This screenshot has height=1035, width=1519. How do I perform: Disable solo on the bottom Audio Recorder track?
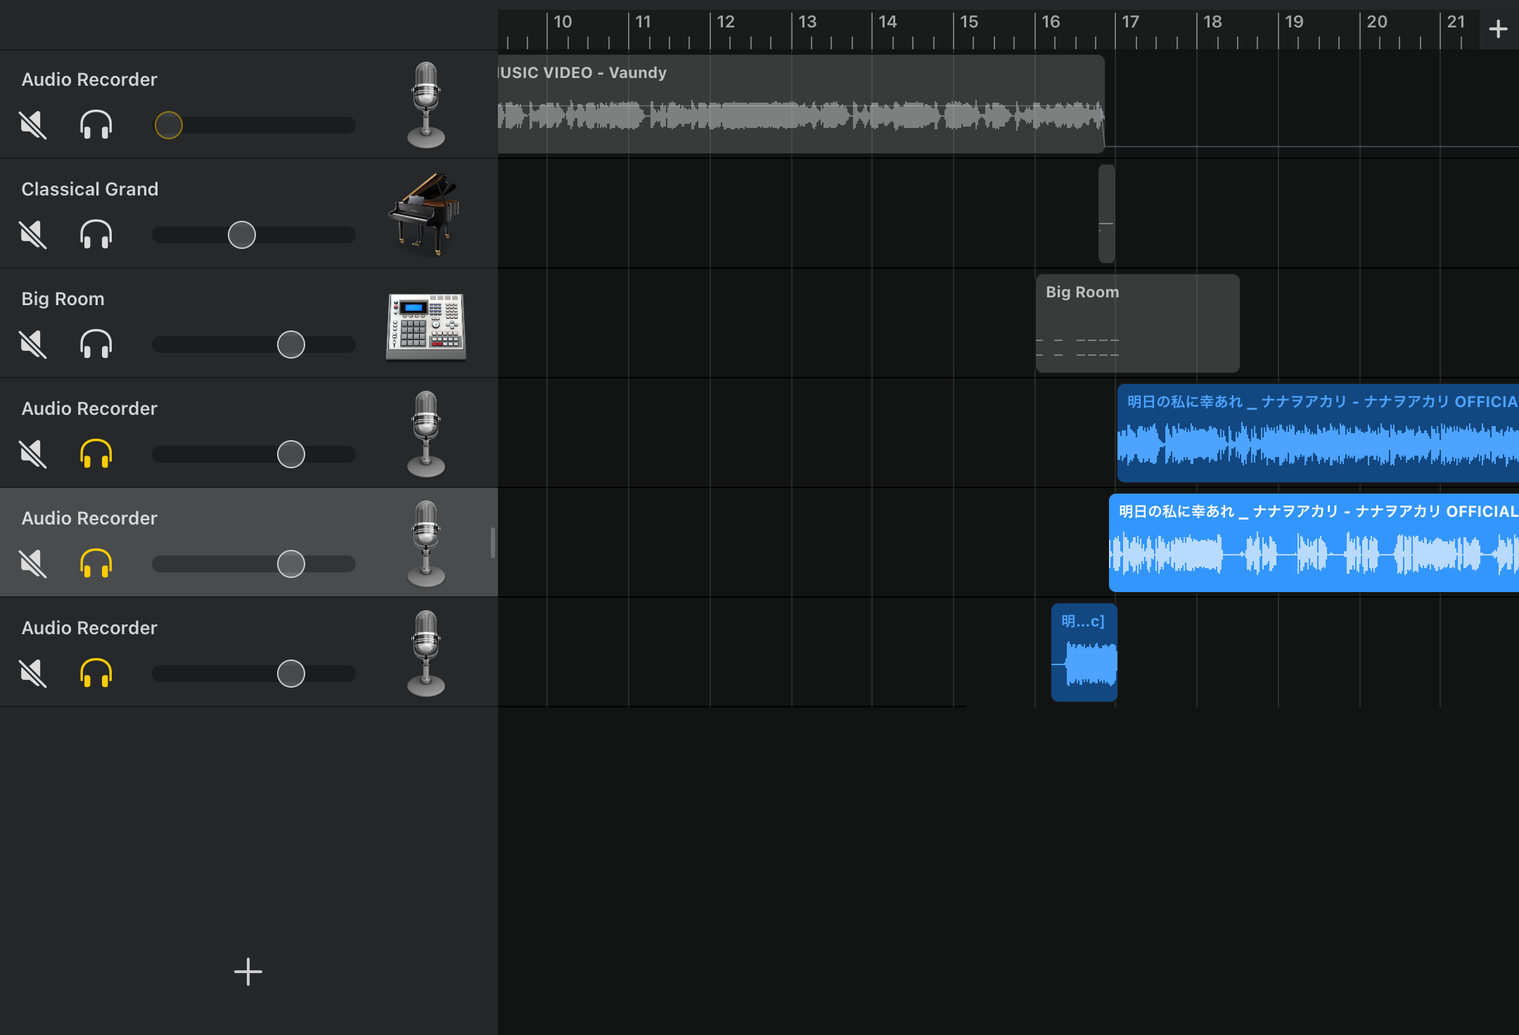(x=96, y=674)
